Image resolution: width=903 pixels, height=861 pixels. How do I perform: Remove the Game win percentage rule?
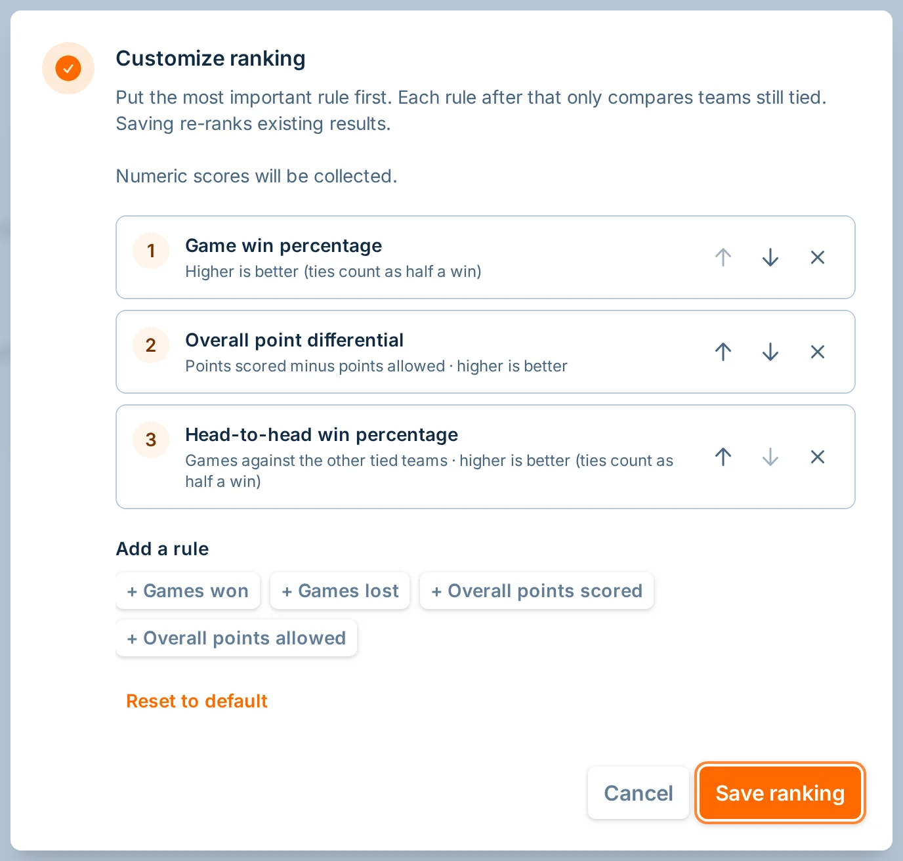point(818,257)
